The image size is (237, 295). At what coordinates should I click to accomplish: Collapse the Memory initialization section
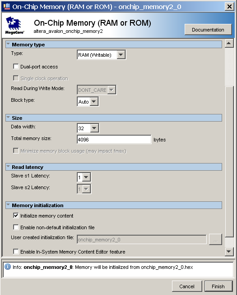pyautogui.click(x=8, y=205)
